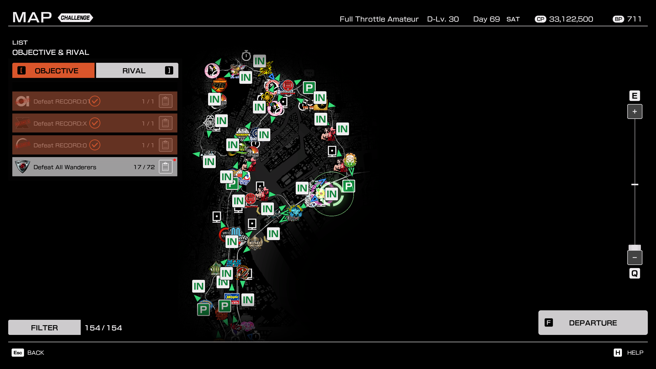
Task: Click clipboard icon on Defeat RECORD:X row
Action: pyautogui.click(x=166, y=123)
